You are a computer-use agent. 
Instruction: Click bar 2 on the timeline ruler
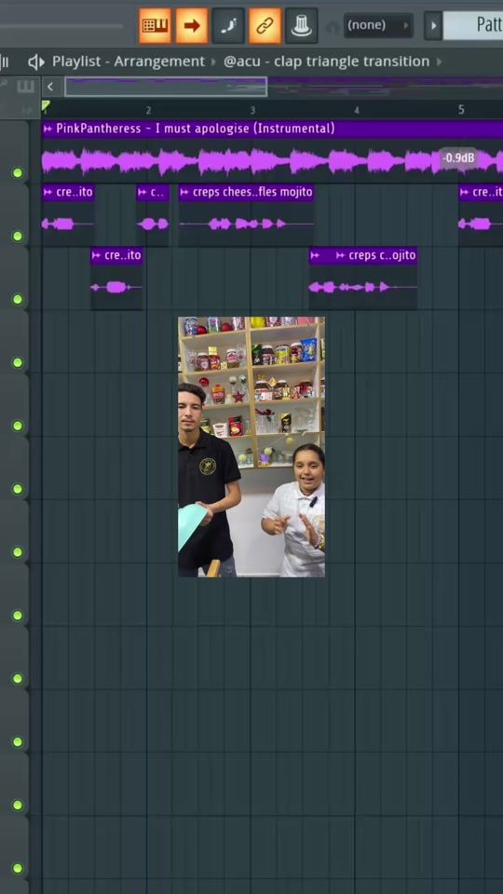pos(148,111)
